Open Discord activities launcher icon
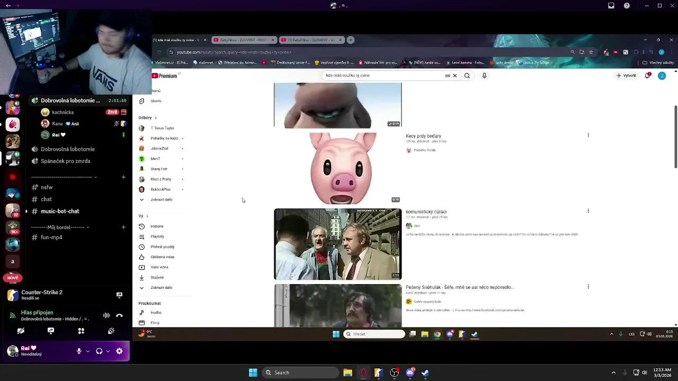Screen dimensions: 678x381 [x=81, y=331]
